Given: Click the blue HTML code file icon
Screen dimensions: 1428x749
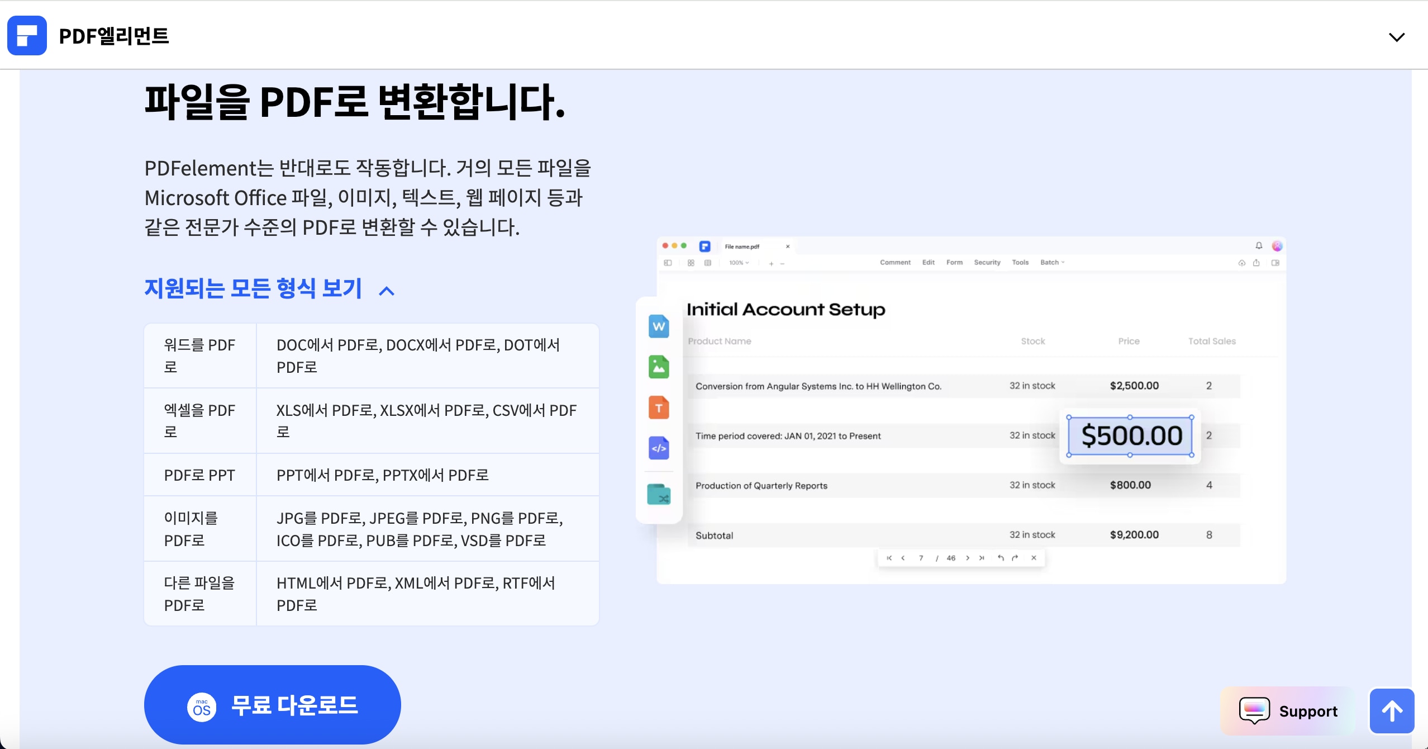Looking at the screenshot, I should (x=659, y=448).
